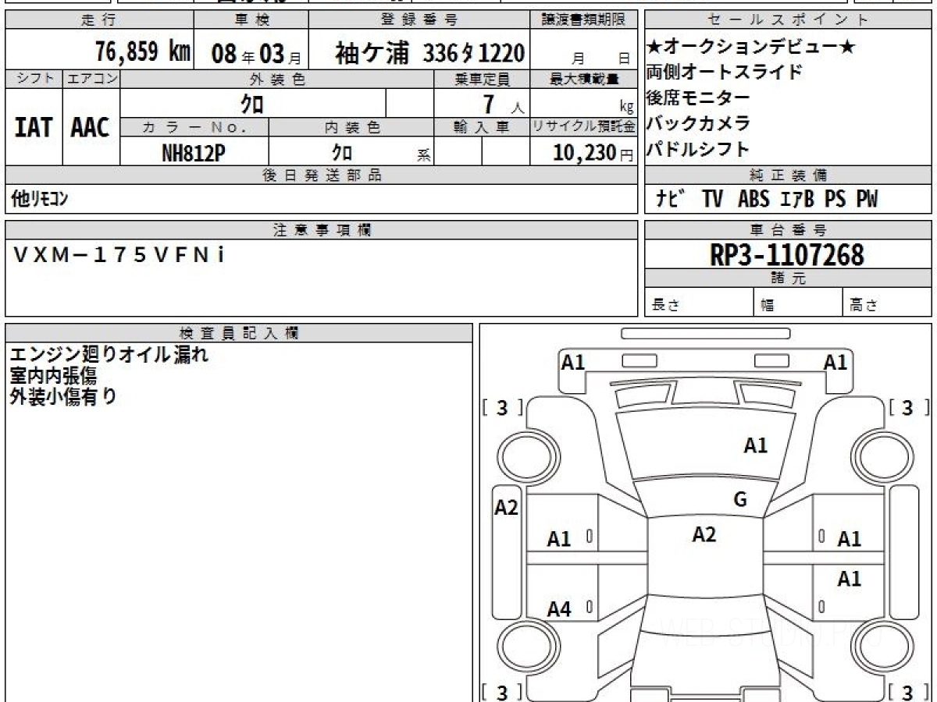Click the エアコン label
This screenshot has height=702, width=937.
91,78
